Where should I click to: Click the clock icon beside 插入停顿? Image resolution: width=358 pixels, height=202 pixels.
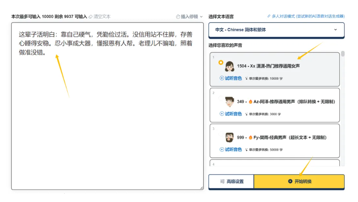pyautogui.click(x=178, y=17)
